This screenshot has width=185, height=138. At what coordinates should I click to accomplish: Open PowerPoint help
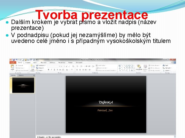[175, 63]
